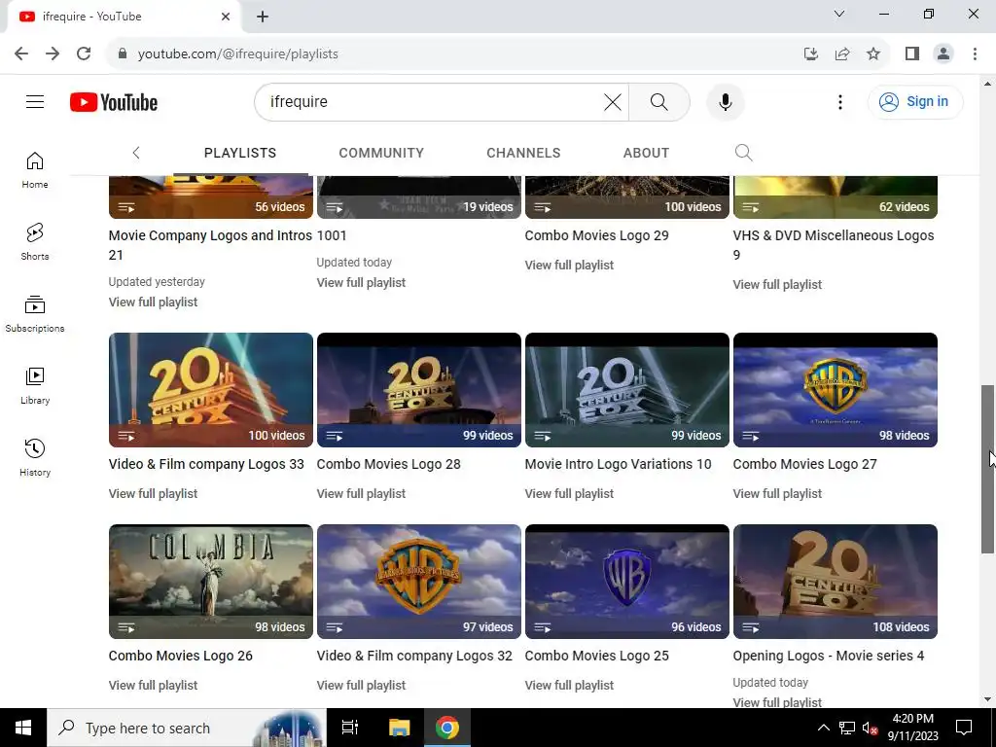Click the install app icon in the address bar
This screenshot has width=996, height=747.
pyautogui.click(x=811, y=54)
